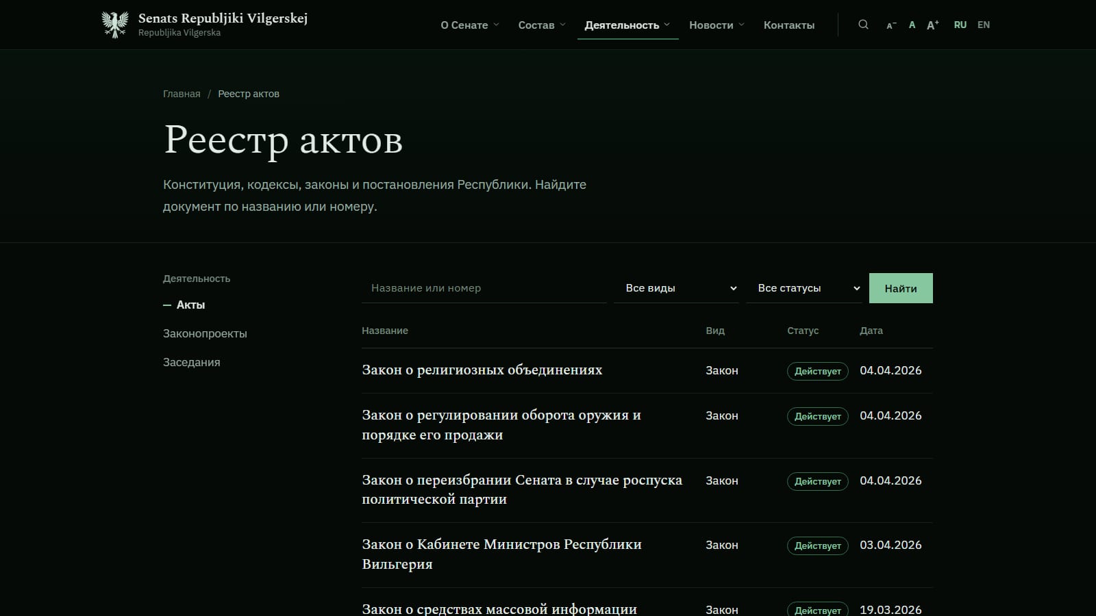The height and width of the screenshot is (616, 1096).
Task: Open the Контакты page
Action: (x=789, y=25)
